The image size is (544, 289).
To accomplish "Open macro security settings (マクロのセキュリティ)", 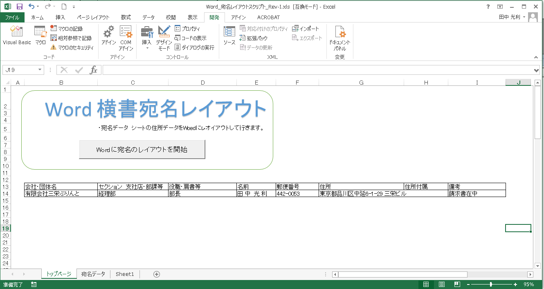I will click(x=72, y=47).
